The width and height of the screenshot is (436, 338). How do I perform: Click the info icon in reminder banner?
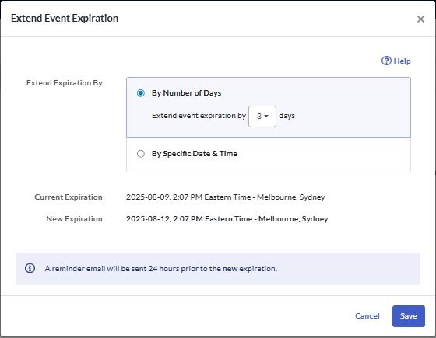pyautogui.click(x=30, y=268)
